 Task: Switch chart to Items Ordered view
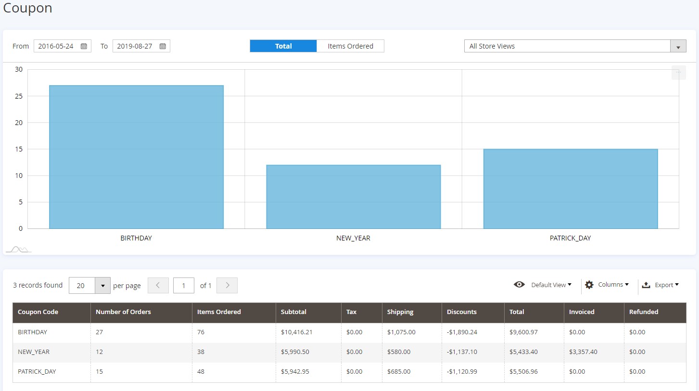(x=350, y=46)
